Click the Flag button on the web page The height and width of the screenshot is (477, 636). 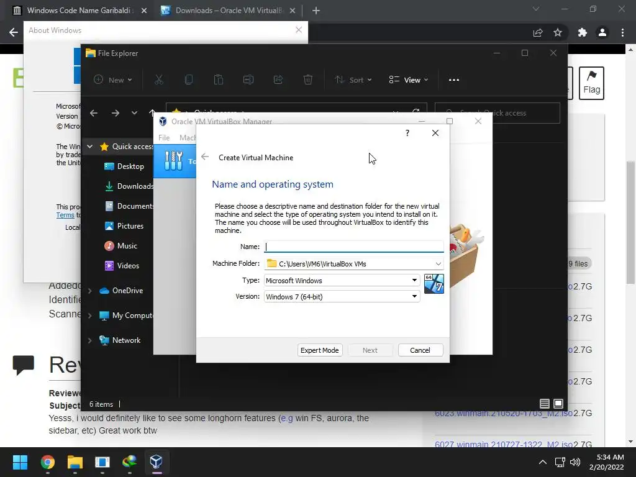pos(591,83)
